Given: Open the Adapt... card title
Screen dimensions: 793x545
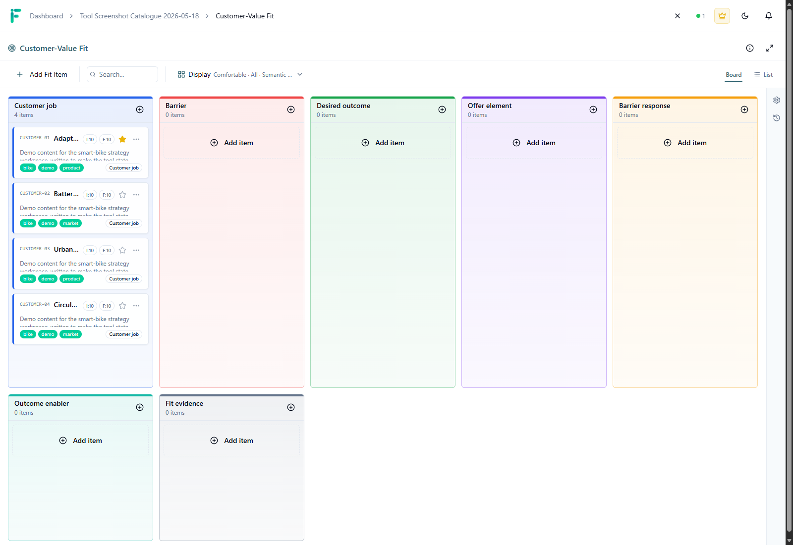Looking at the screenshot, I should [x=66, y=138].
